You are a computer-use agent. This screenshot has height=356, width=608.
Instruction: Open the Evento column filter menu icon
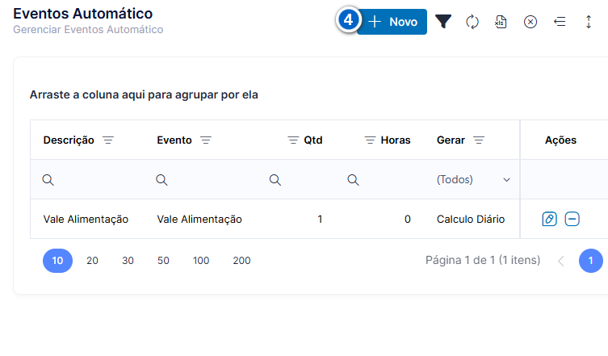206,140
